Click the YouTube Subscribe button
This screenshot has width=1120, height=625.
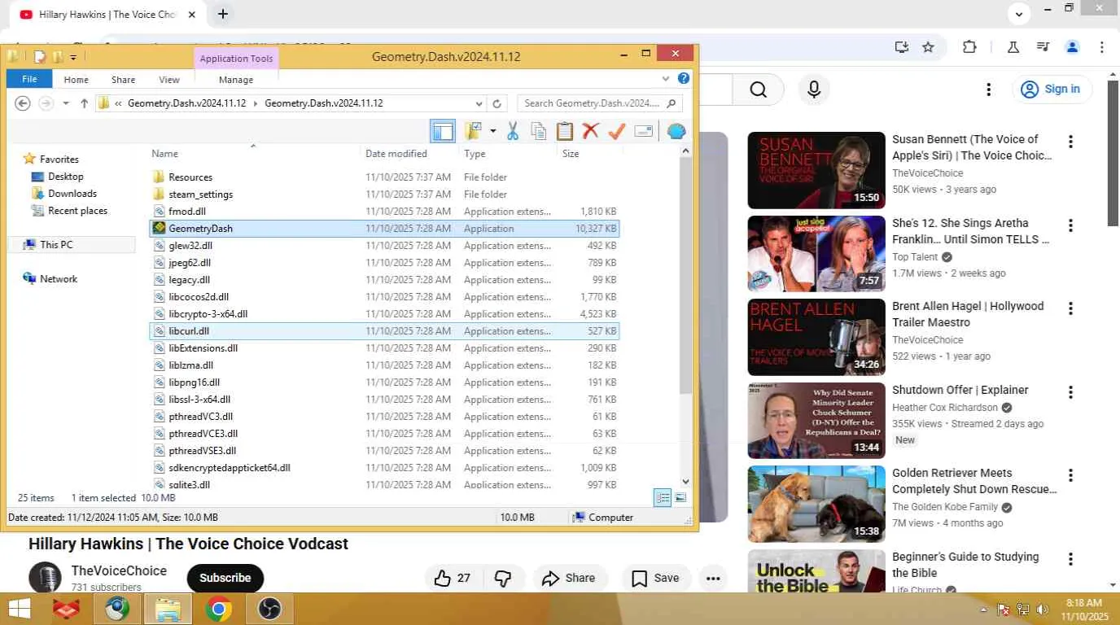(225, 578)
